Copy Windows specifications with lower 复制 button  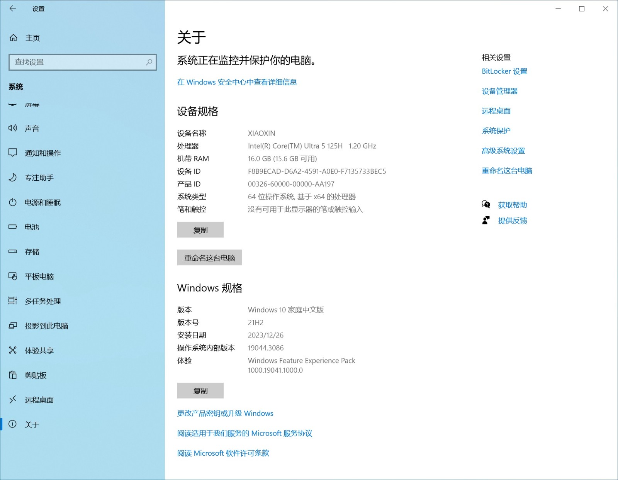200,390
